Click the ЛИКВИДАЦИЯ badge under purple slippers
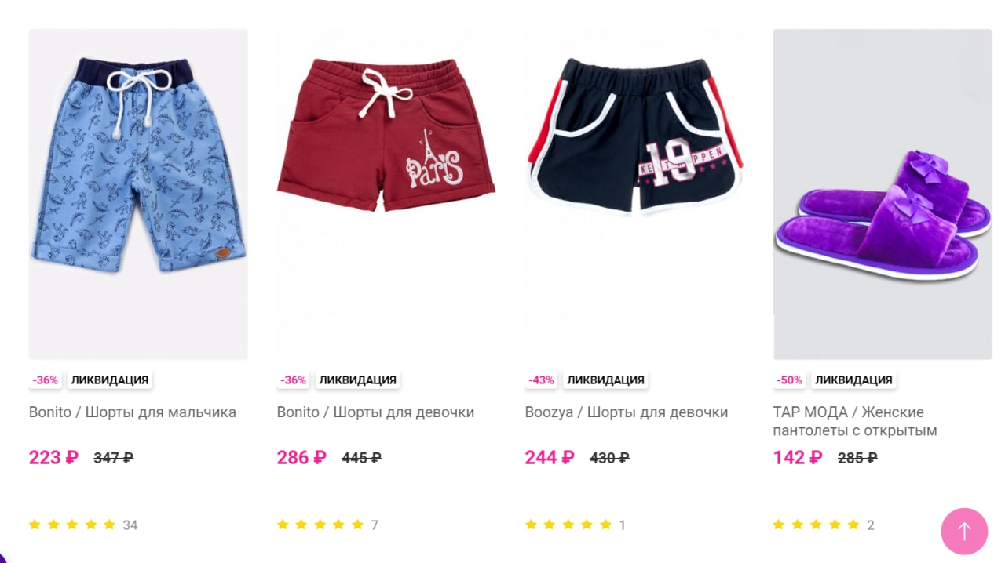 [853, 380]
